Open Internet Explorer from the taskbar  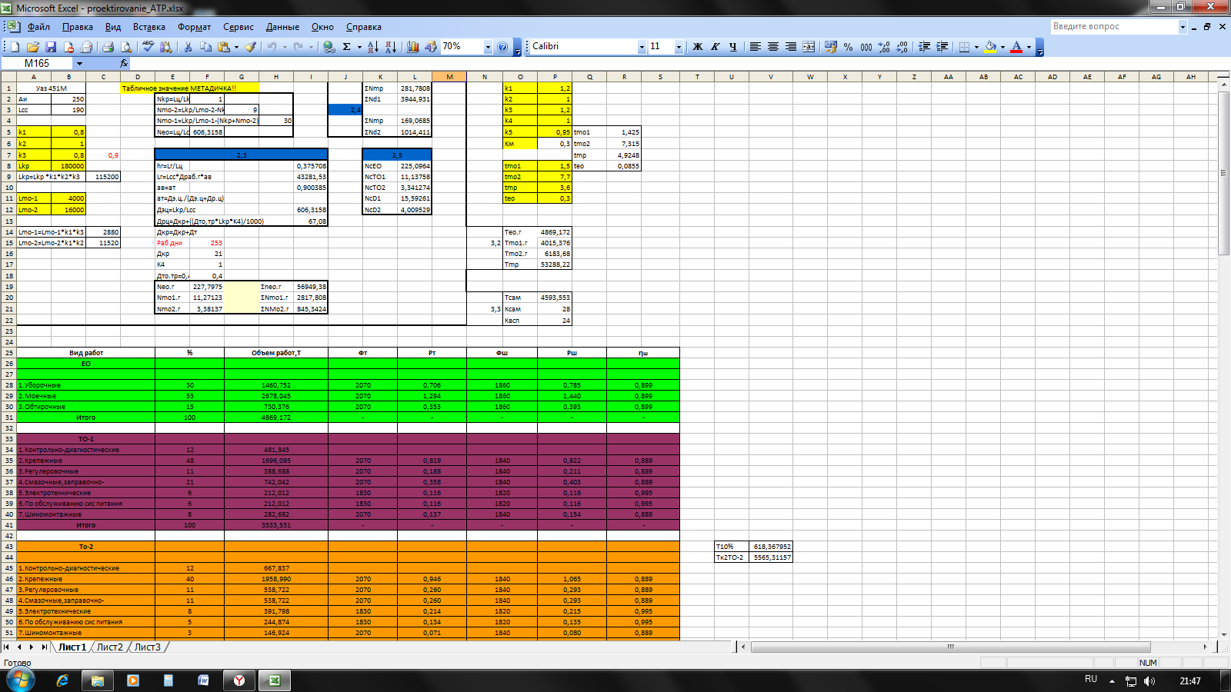click(63, 680)
